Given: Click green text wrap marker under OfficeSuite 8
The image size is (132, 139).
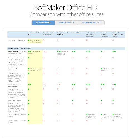Looking at the screenshot, I should [x=87, y=114].
